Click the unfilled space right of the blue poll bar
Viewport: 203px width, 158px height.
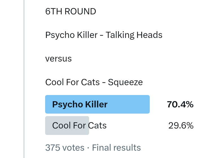point(157,105)
